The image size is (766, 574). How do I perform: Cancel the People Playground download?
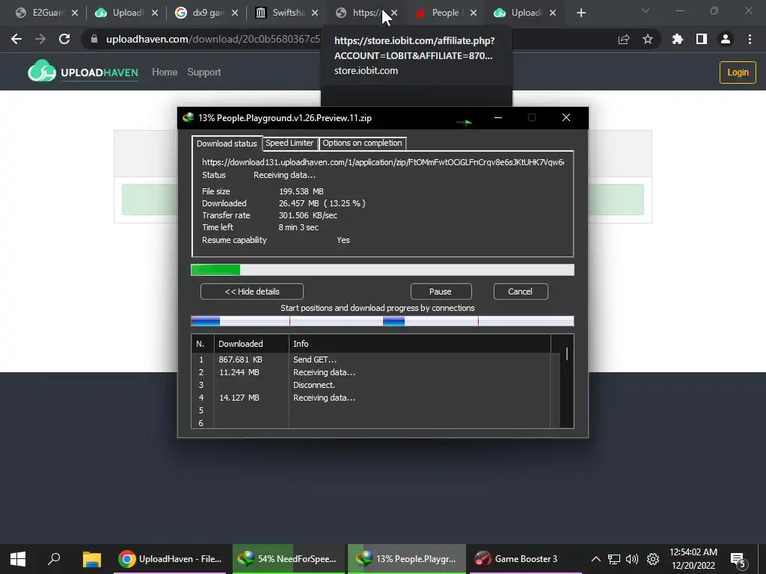(x=521, y=291)
